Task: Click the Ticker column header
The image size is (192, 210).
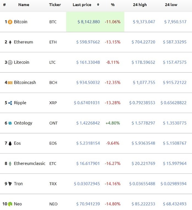Action: coord(55,5)
